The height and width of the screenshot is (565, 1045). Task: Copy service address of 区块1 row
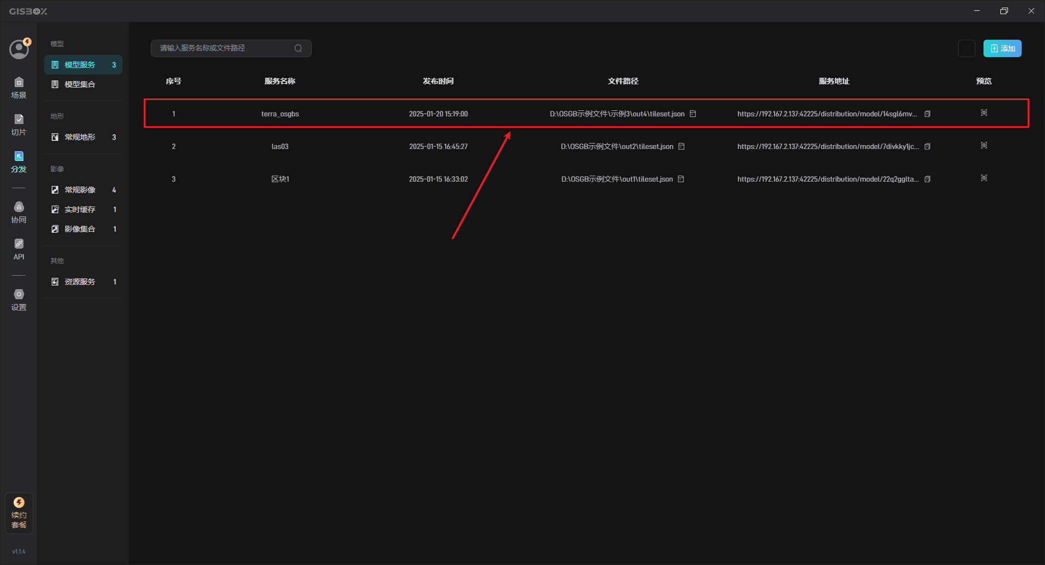click(x=927, y=179)
